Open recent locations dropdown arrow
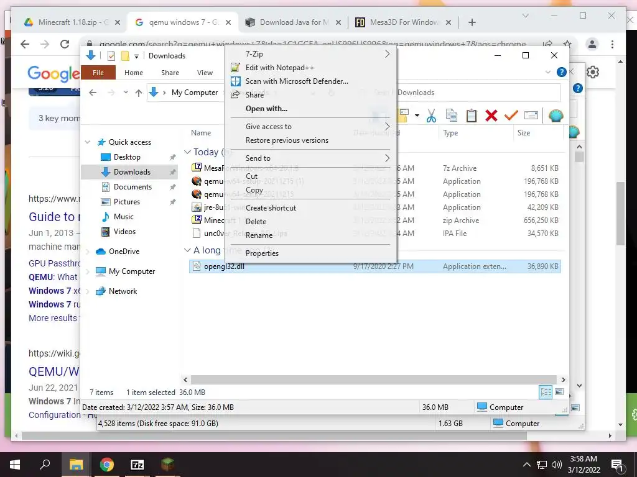 (x=126, y=93)
